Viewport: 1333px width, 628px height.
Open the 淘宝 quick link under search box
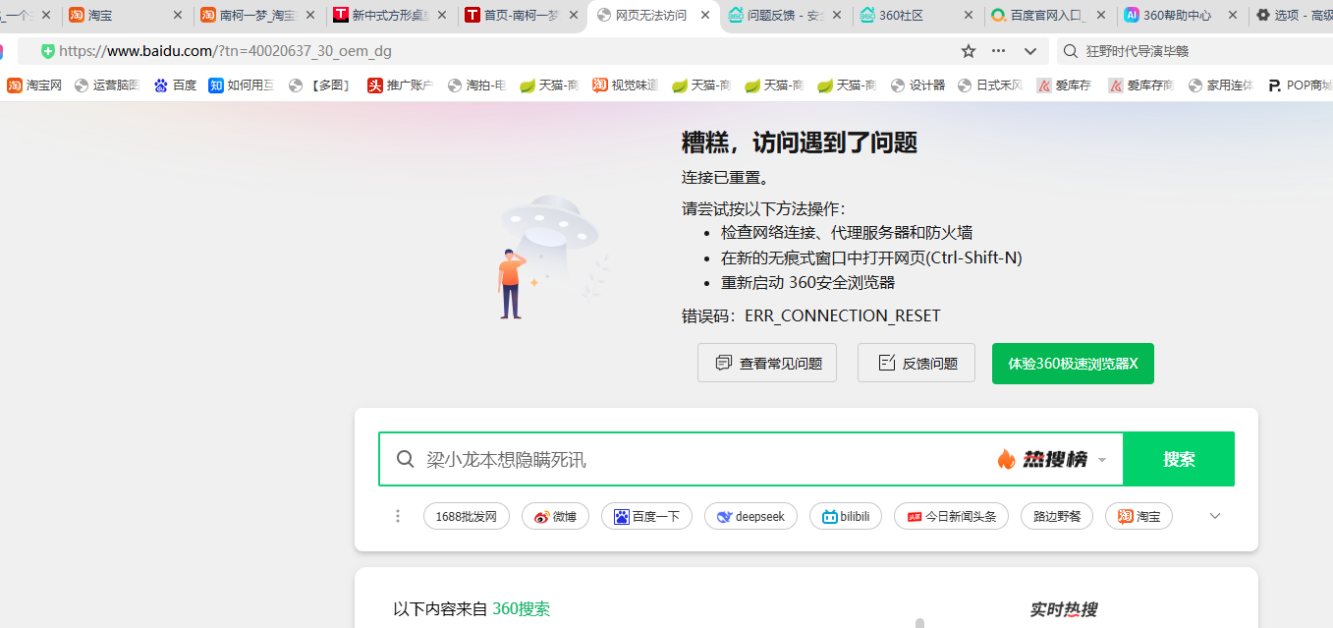(1139, 516)
